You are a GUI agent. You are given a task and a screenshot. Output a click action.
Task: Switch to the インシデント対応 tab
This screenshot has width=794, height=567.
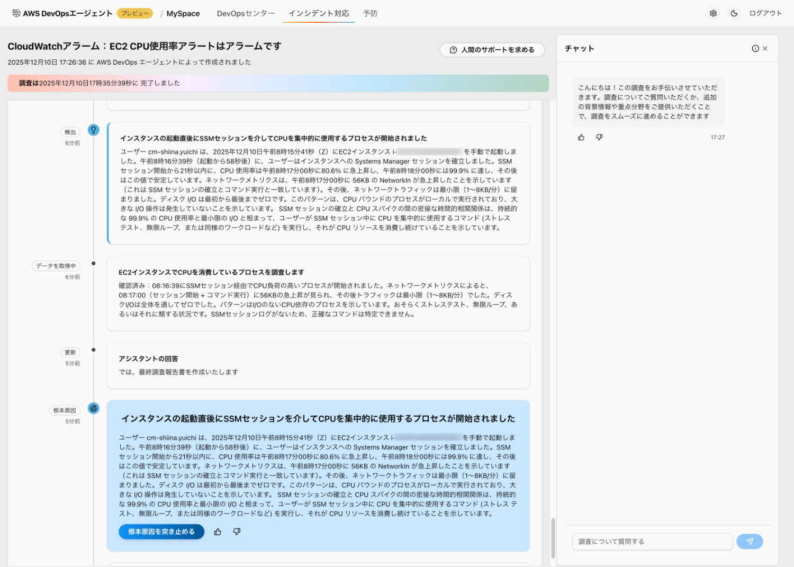319,13
